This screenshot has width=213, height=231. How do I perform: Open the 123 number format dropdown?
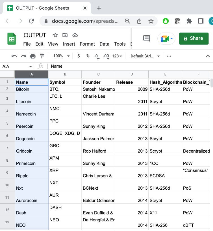click(x=117, y=56)
